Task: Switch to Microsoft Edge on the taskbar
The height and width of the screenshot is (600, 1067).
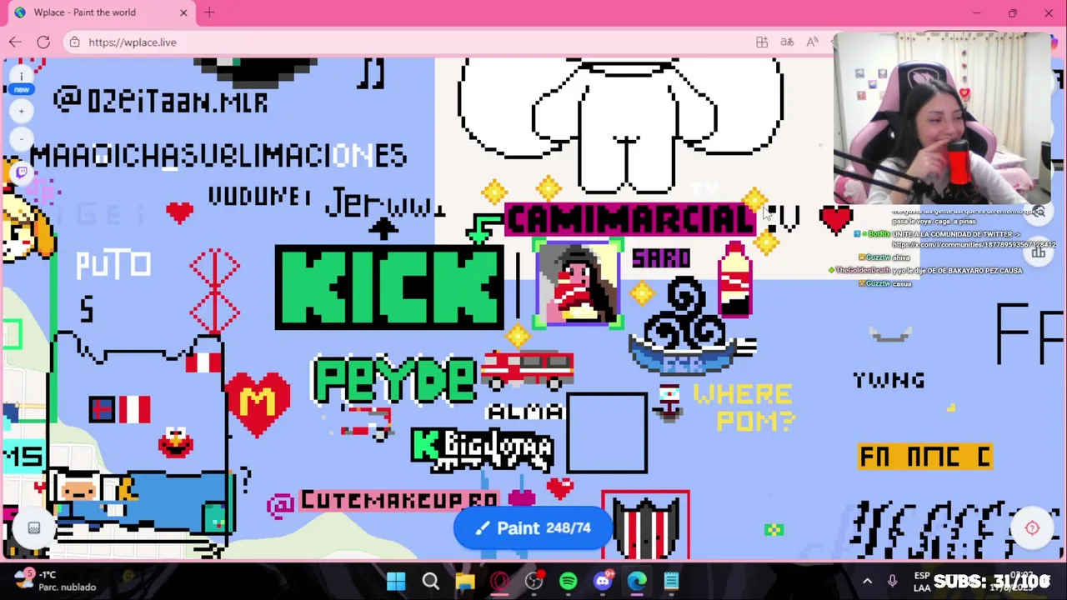Action: point(637,581)
